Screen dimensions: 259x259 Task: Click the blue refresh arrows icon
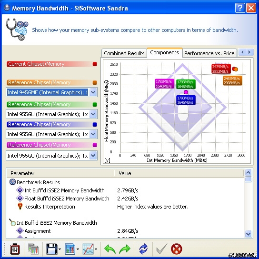(x=143, y=249)
